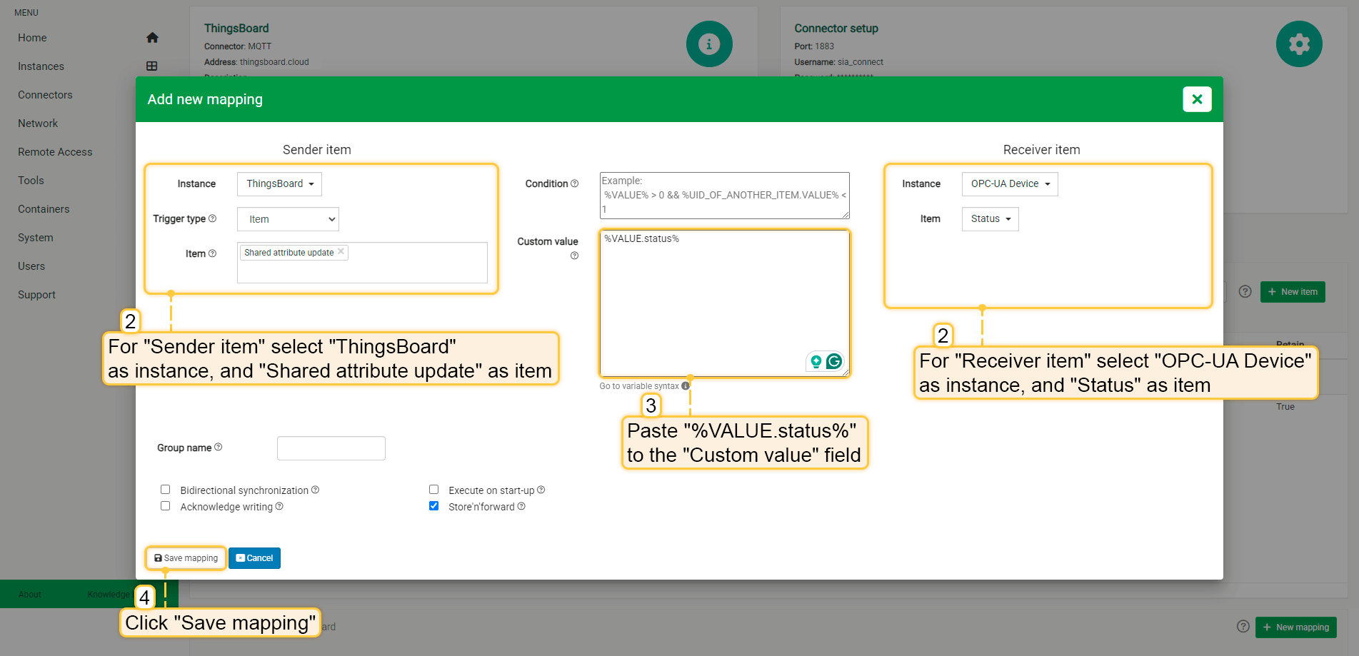Go to Remote Access menu item

[x=55, y=152]
